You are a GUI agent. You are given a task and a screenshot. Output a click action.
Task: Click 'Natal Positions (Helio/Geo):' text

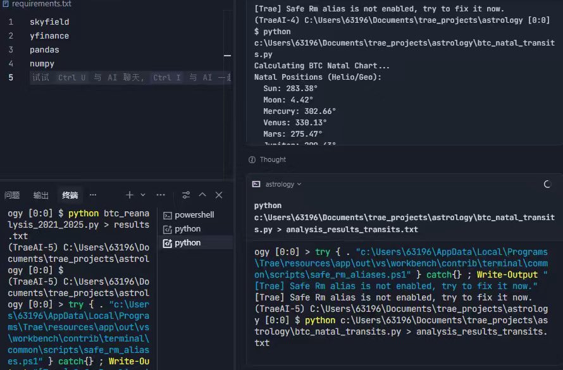318,77
